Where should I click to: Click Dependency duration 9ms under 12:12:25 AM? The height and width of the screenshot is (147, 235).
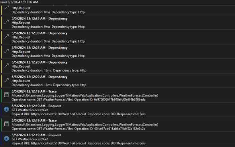31,56
